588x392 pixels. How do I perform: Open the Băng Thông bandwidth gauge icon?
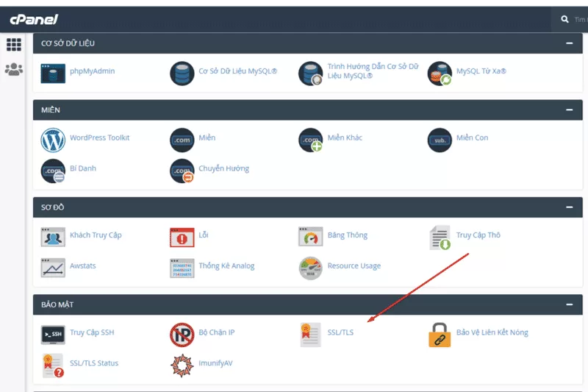pyautogui.click(x=310, y=237)
